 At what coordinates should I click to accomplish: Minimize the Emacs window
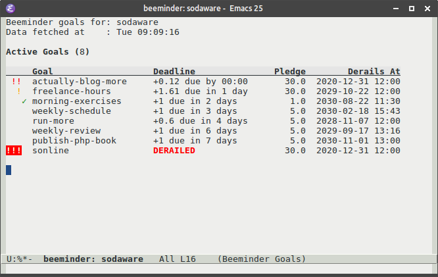pyautogui.click(x=396, y=9)
